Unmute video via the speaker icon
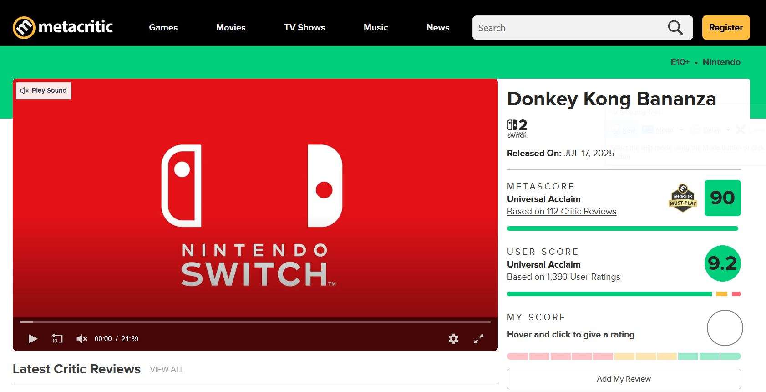Screen dimensions: 766x392 tap(82, 339)
